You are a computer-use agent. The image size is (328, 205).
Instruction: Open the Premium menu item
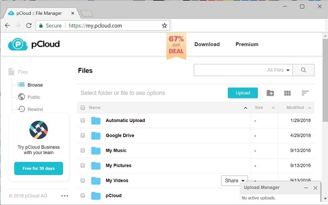click(x=247, y=44)
